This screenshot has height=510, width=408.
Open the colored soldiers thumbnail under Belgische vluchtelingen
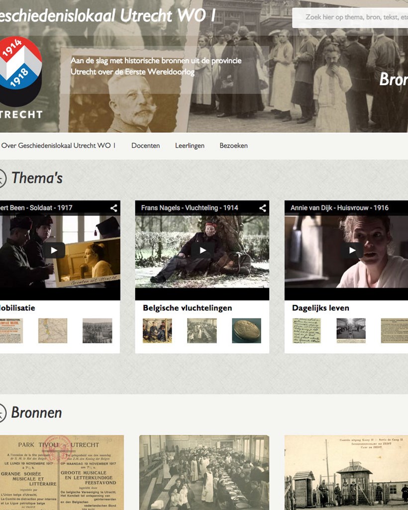point(157,330)
